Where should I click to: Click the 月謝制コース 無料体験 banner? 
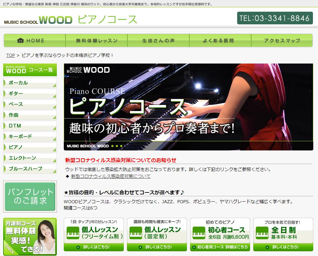[30, 236]
